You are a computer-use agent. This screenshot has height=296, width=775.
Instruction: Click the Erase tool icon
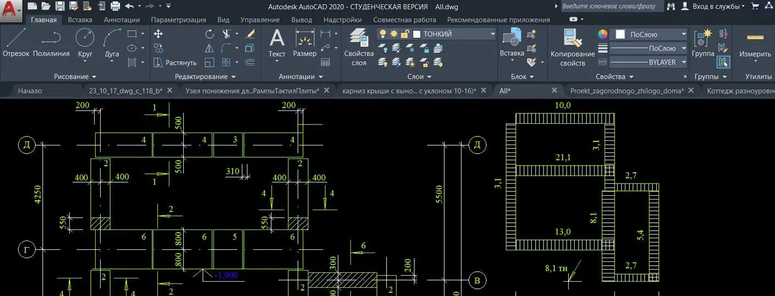click(250, 34)
